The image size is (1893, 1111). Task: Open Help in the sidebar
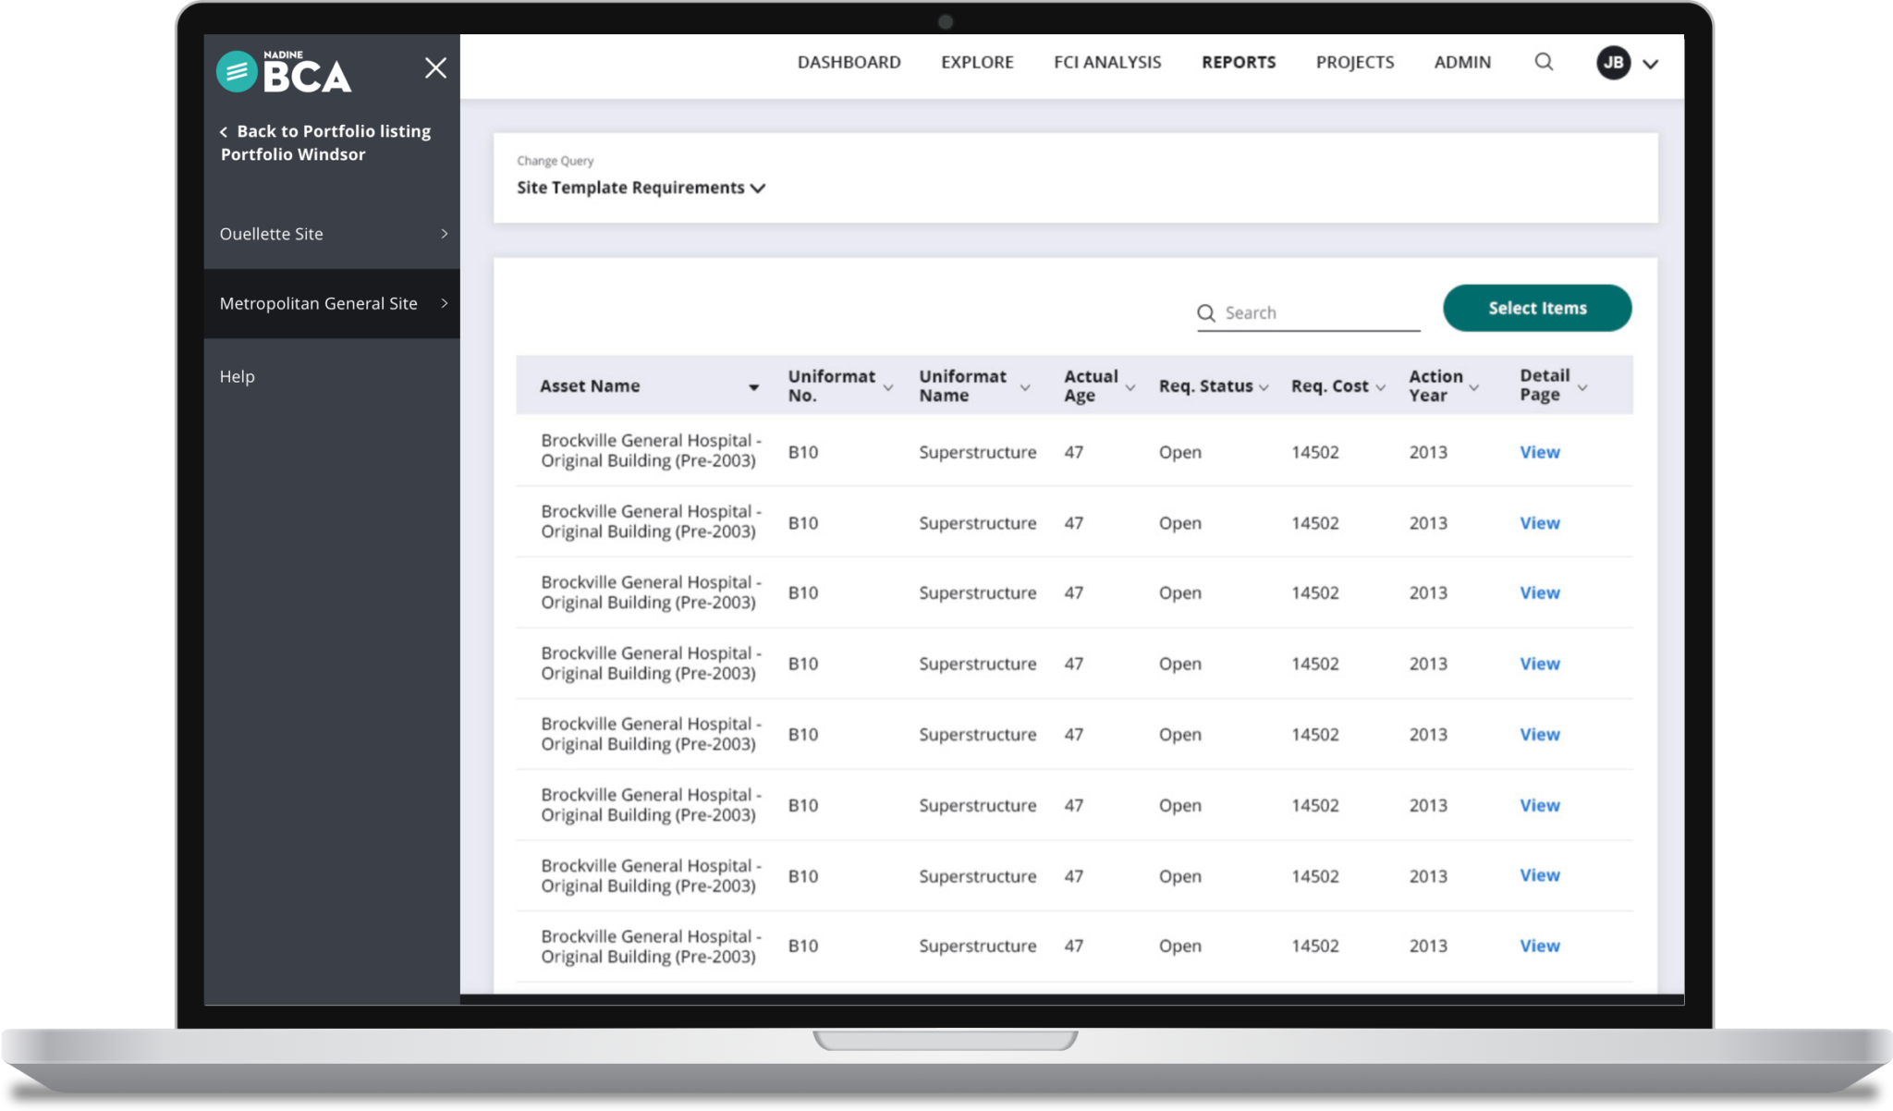pos(238,376)
